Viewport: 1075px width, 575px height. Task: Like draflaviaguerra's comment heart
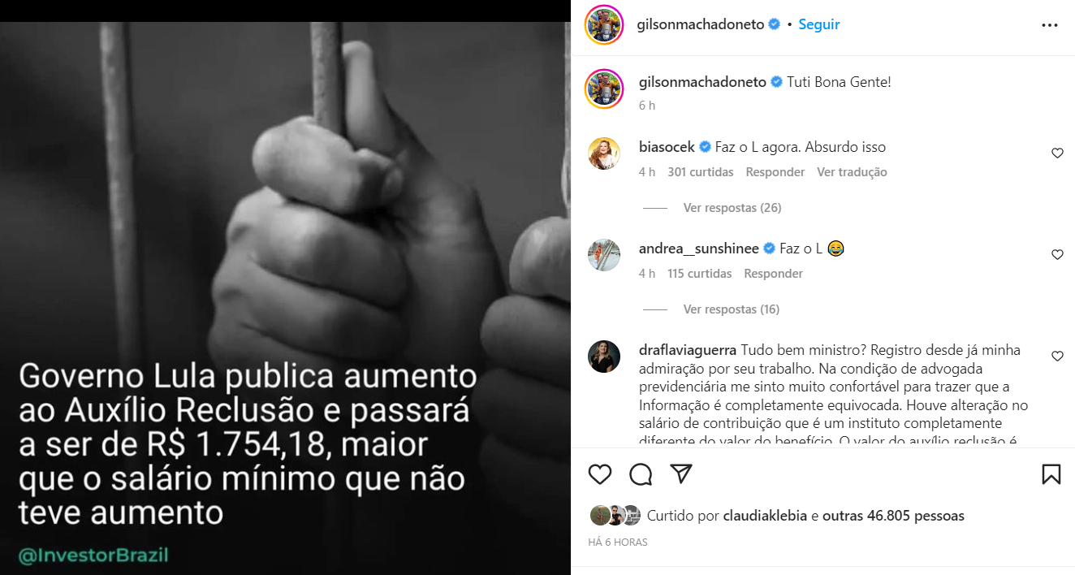(x=1057, y=356)
